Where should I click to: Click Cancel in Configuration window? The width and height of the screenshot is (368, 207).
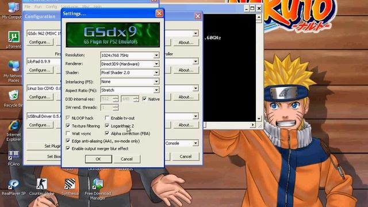coord(185,156)
